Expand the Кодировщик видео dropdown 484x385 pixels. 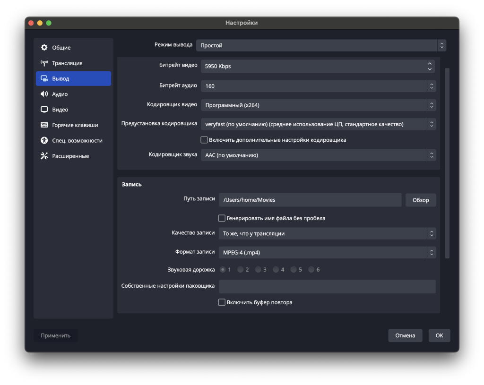point(318,105)
